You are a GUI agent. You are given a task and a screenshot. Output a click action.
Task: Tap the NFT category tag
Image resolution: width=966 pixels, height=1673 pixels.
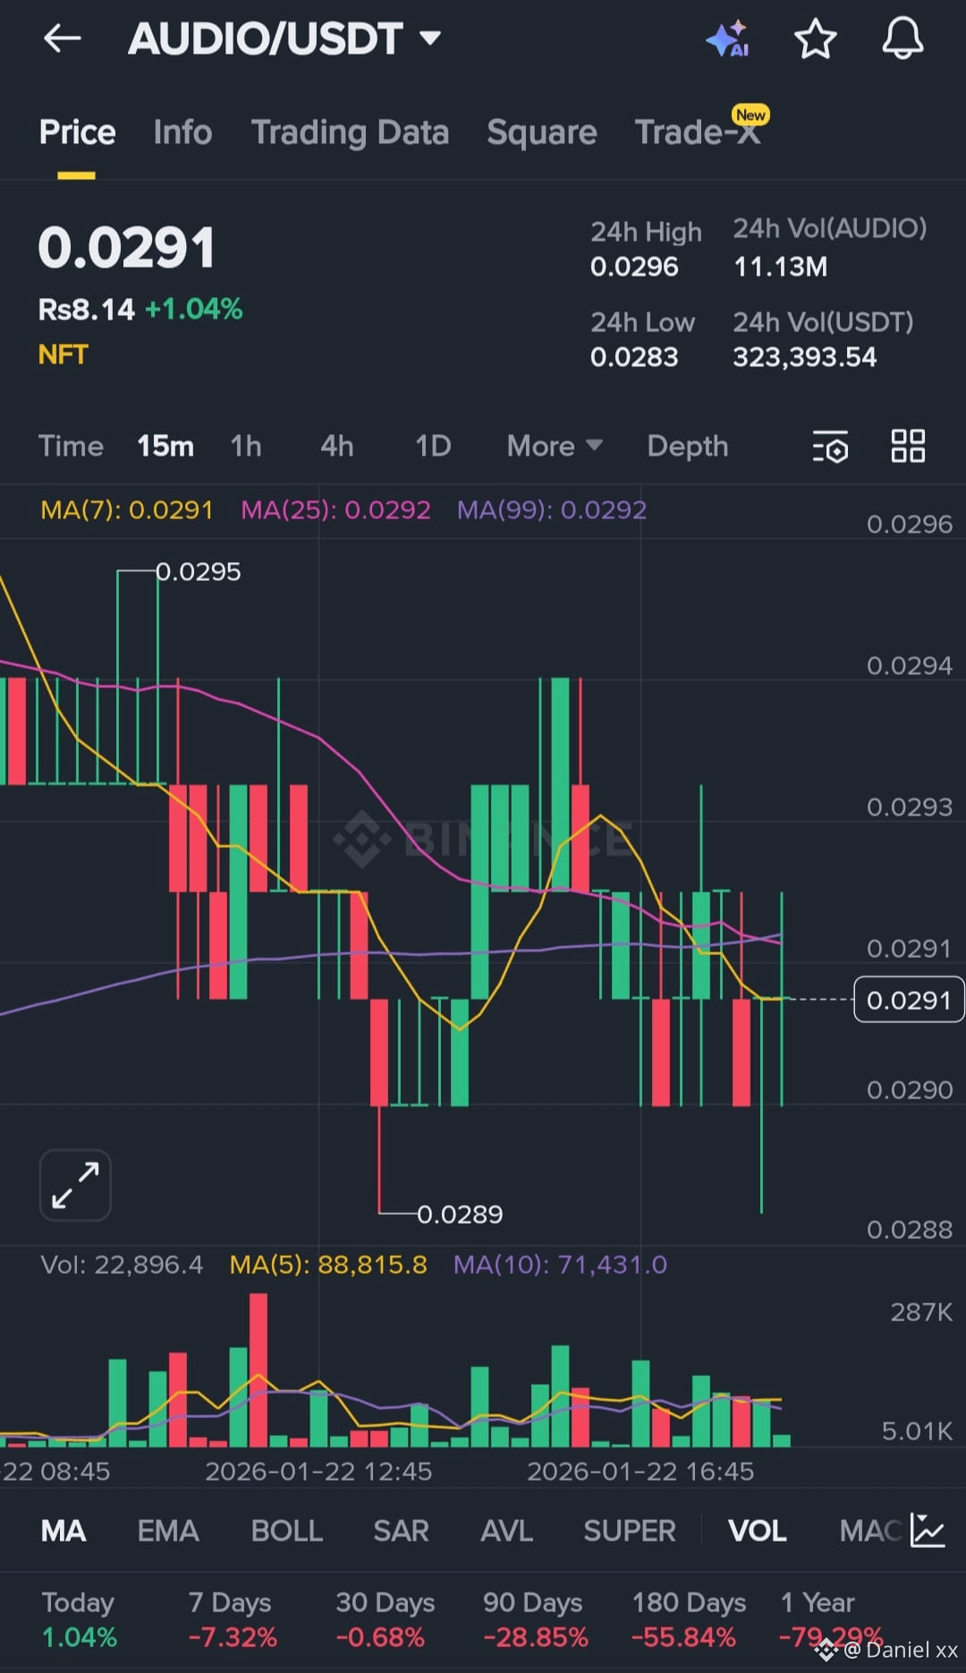pyautogui.click(x=63, y=354)
